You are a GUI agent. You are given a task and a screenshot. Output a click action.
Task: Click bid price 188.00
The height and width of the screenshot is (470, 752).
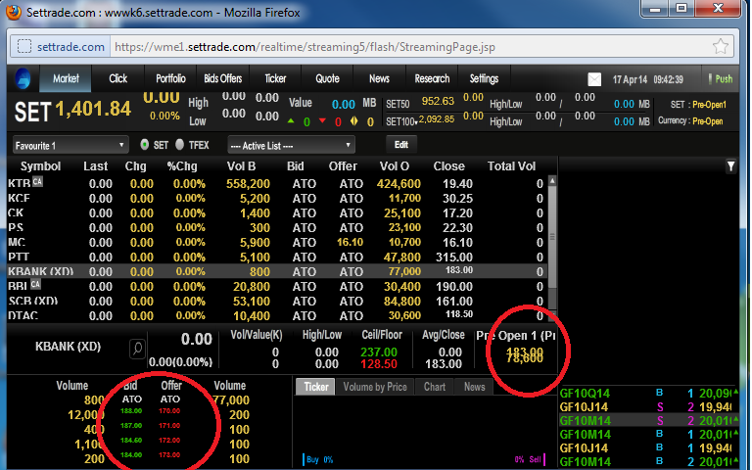pos(131,411)
